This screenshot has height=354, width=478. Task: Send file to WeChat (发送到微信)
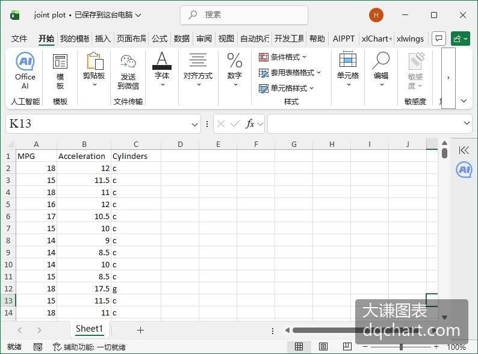click(x=128, y=72)
